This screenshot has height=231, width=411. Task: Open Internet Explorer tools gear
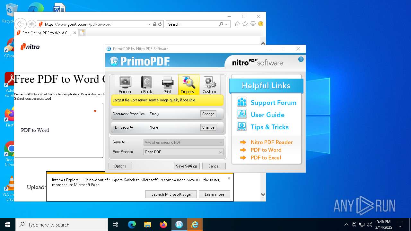click(253, 24)
